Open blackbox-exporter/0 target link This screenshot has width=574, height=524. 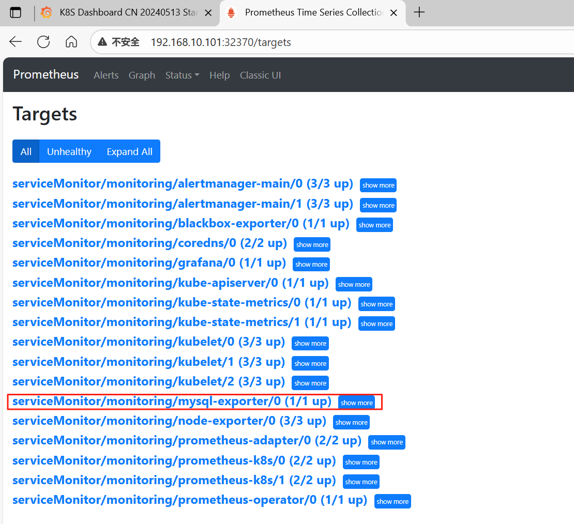tap(181, 224)
